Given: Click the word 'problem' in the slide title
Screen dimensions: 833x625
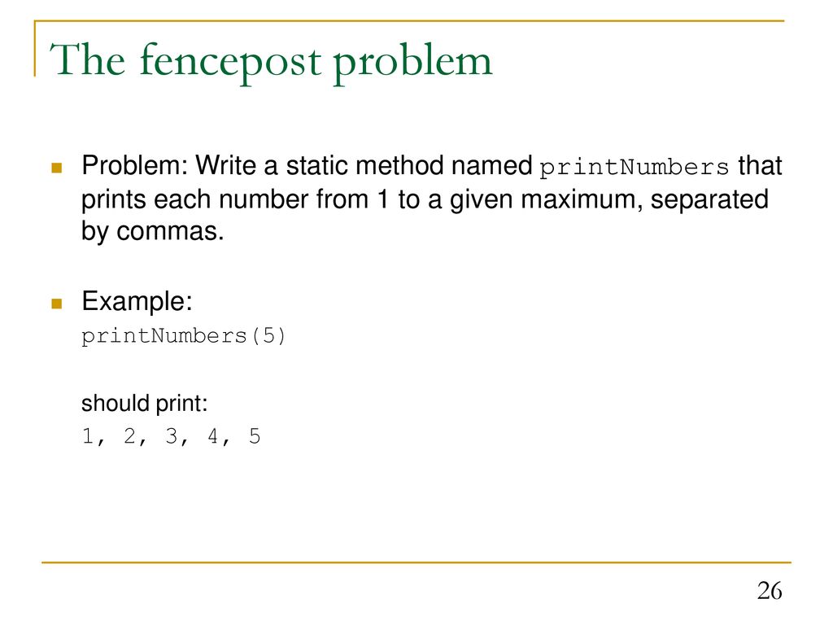Looking at the screenshot, I should (x=412, y=63).
